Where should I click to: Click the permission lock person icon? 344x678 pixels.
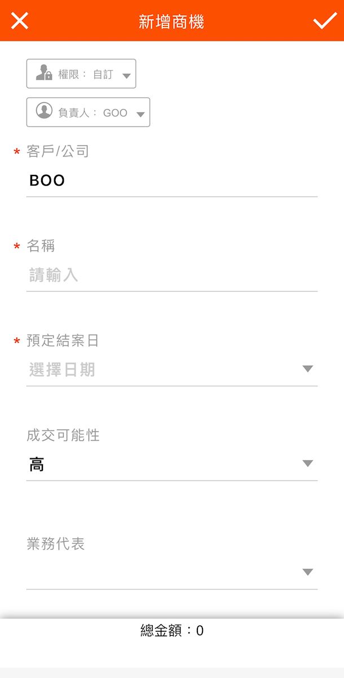pos(44,73)
